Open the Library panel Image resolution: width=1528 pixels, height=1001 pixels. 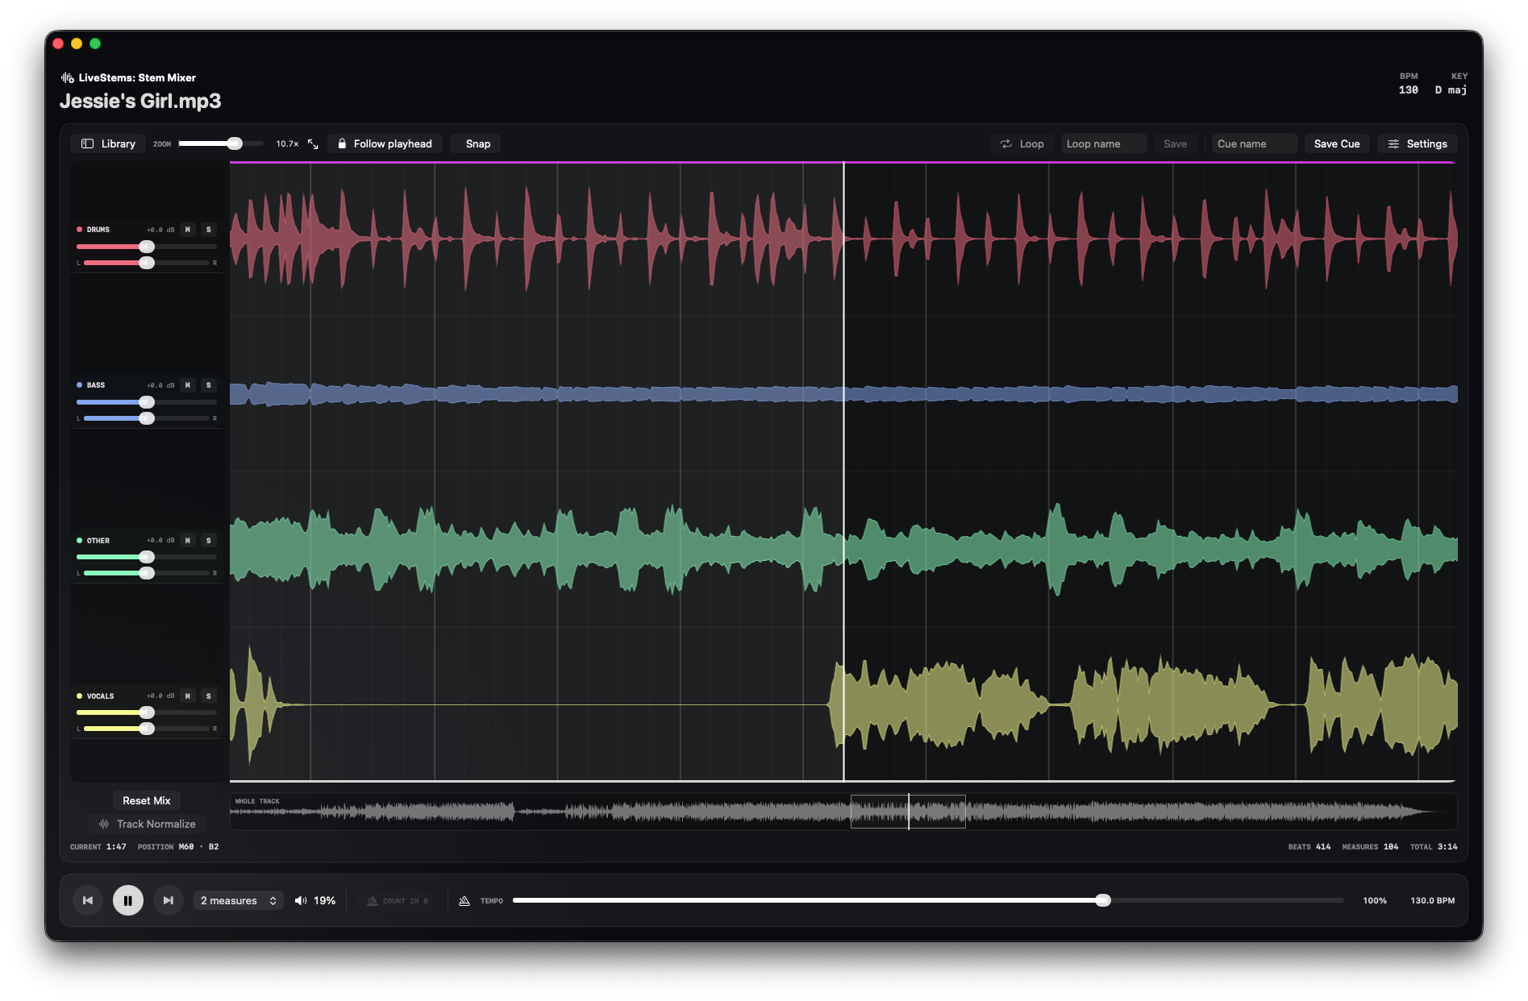[x=108, y=143]
